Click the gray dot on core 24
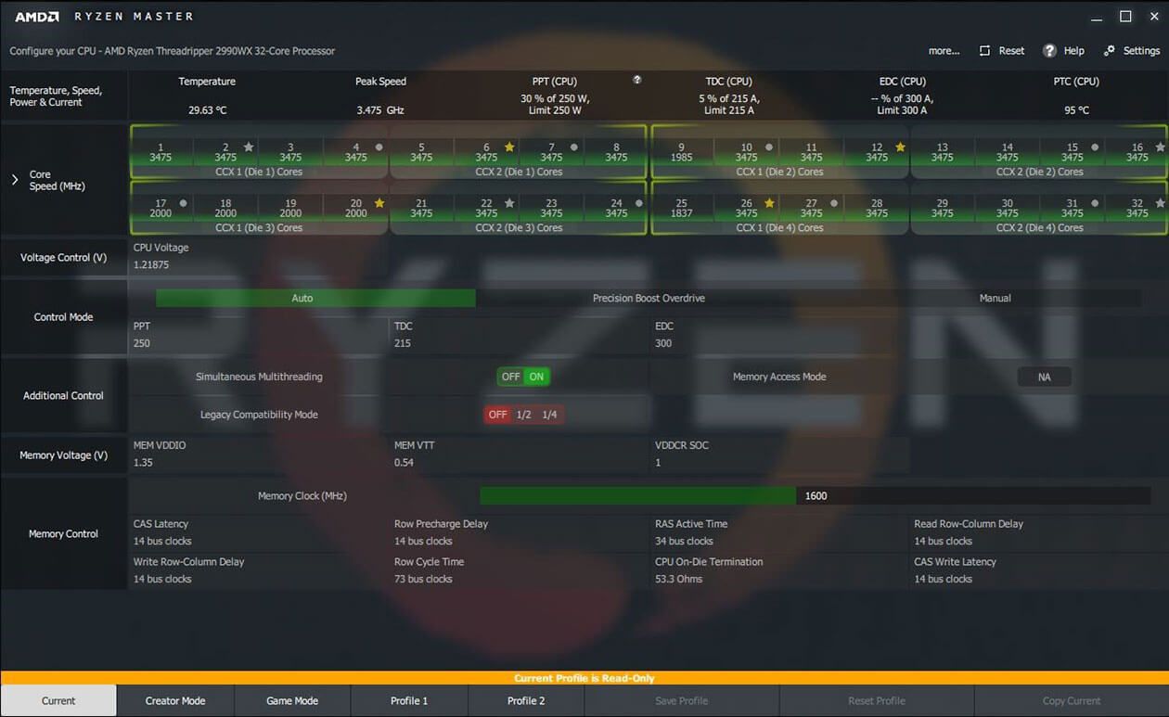The width and height of the screenshot is (1169, 717). click(639, 202)
